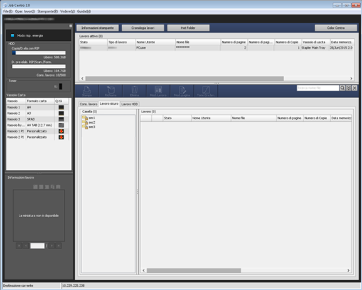Click the Vassoio 2 PI empty warning icon
The width and height of the screenshot is (362, 290).
click(x=61, y=137)
